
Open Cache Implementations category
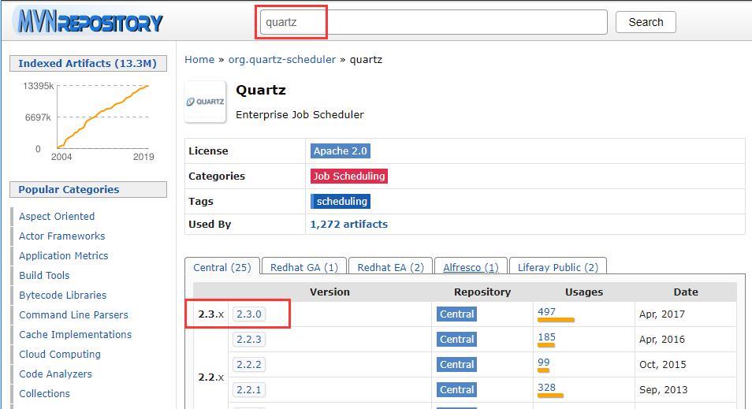coord(76,334)
